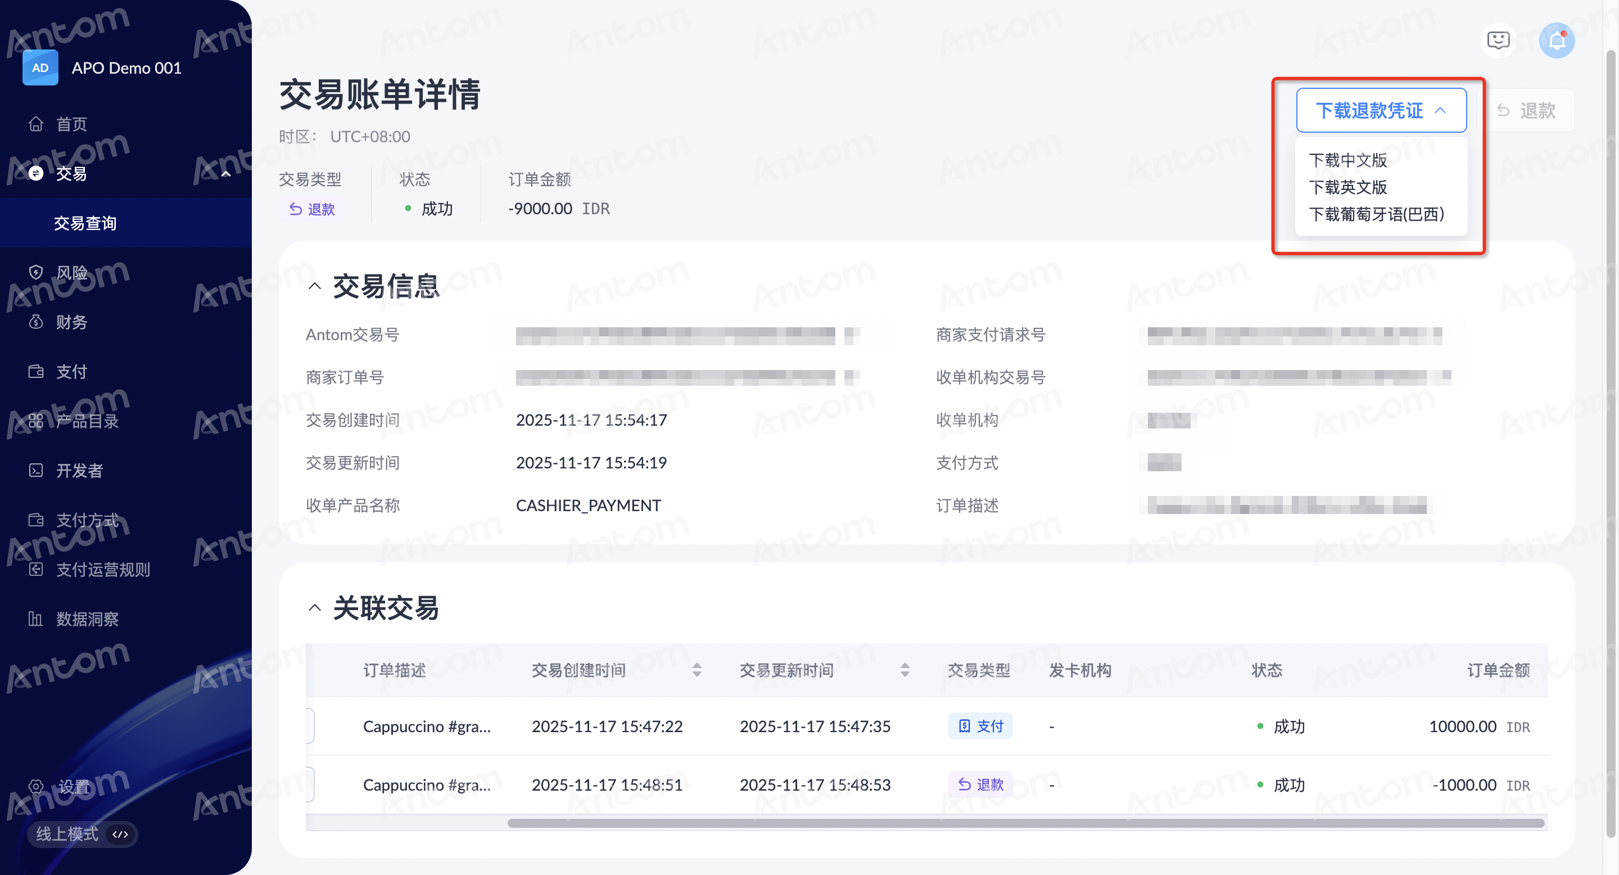Click the refund arrow icon on 退款 button
Image resolution: width=1619 pixels, height=875 pixels.
tap(1503, 111)
